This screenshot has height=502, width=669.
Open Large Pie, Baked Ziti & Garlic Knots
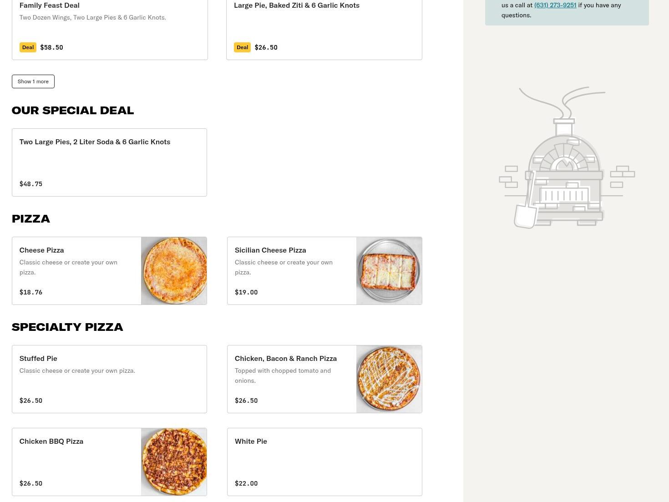[297, 5]
